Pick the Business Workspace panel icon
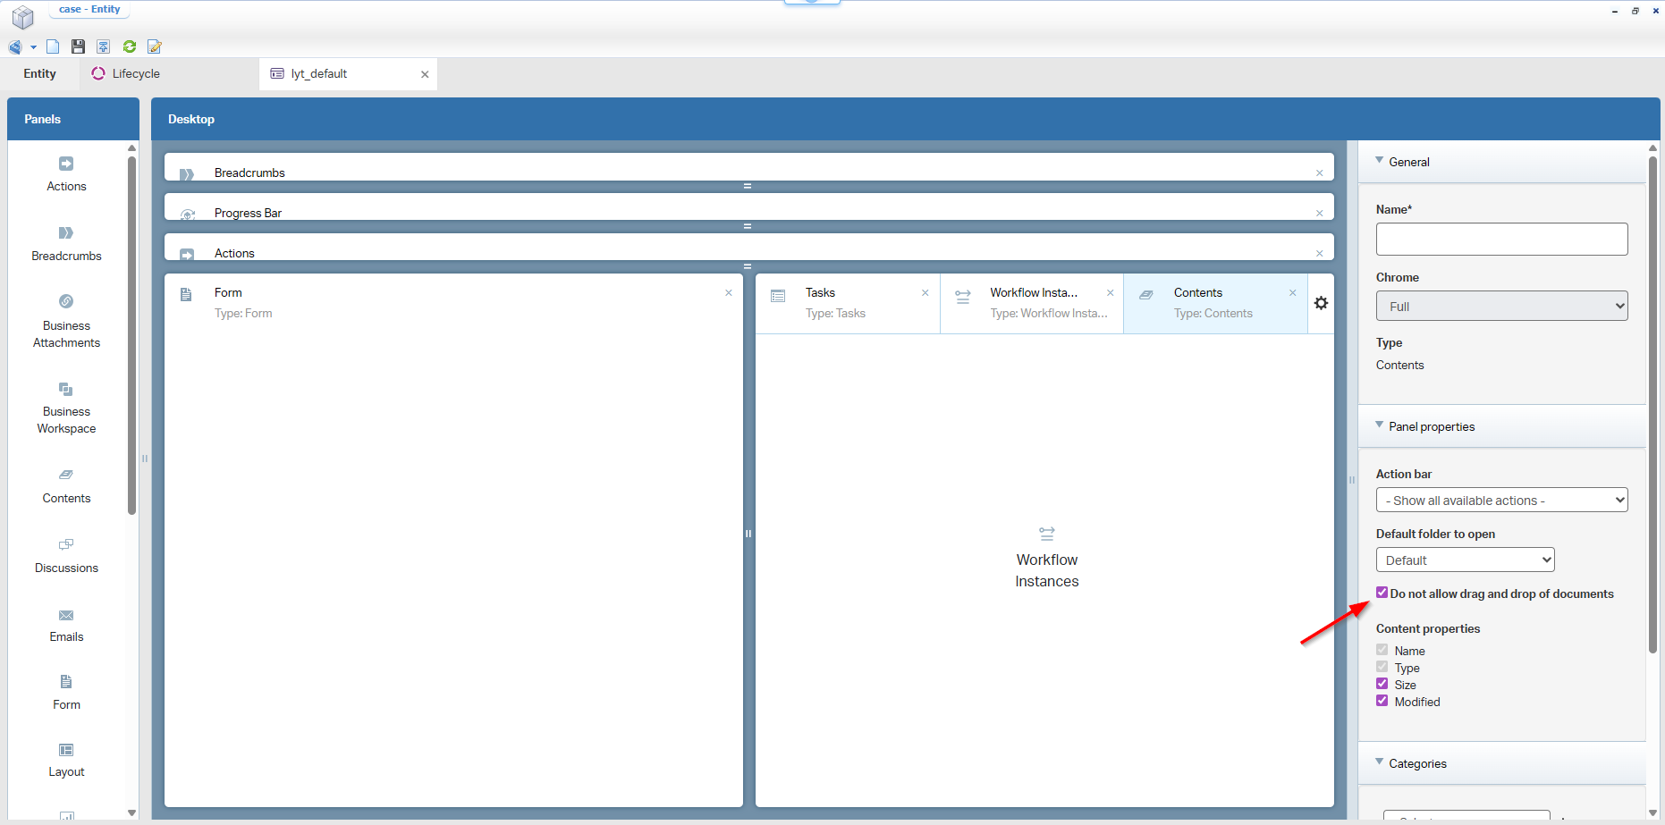 click(x=66, y=390)
